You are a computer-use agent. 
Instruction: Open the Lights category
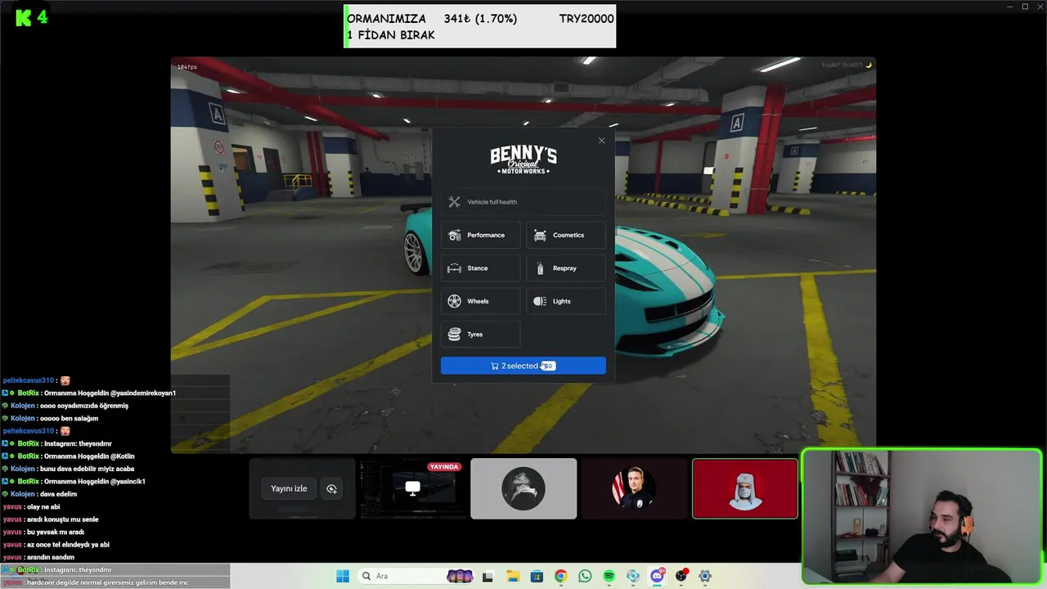(x=566, y=301)
